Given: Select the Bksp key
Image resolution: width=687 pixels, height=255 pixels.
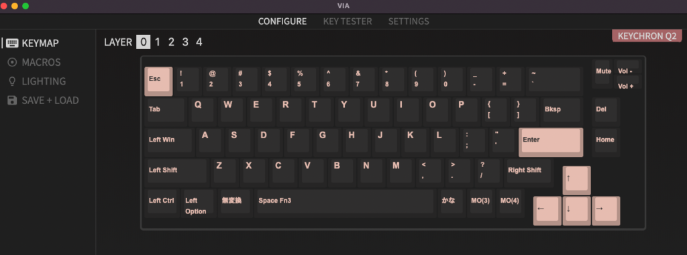Looking at the screenshot, I should [x=562, y=111].
